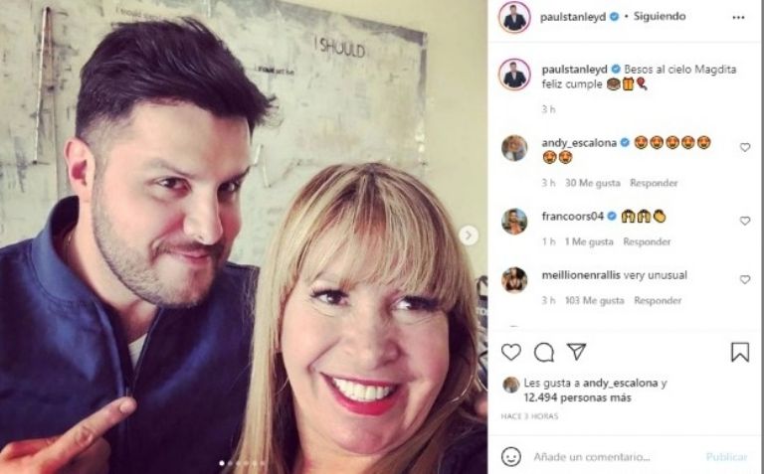The height and width of the screenshot is (474, 764).
Task: Reply to andy_escalona's comment
Action: click(654, 183)
